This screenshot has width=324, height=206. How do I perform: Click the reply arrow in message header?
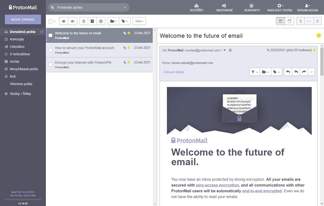coord(288,72)
